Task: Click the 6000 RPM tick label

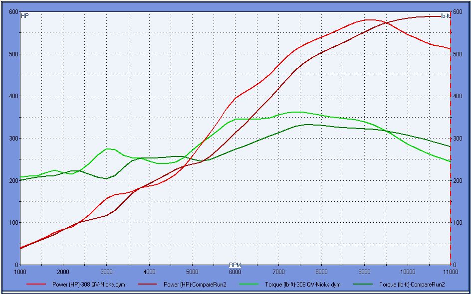Action: [x=235, y=272]
